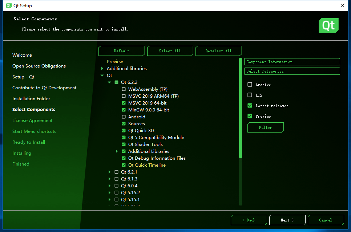The width and height of the screenshot is (351, 232).
Task: Enable MSVC 2019 ARM64 (TP) checkbox
Action: (x=124, y=96)
